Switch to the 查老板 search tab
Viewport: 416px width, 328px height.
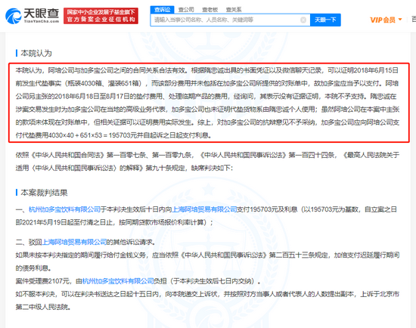tap(210, 10)
